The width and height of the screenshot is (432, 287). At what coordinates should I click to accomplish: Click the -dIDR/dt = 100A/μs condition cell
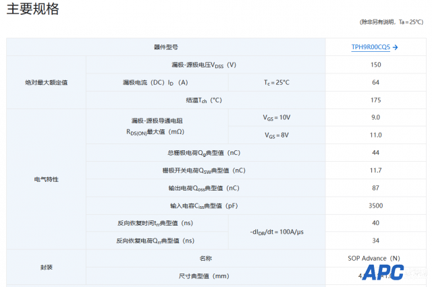tap(276, 232)
